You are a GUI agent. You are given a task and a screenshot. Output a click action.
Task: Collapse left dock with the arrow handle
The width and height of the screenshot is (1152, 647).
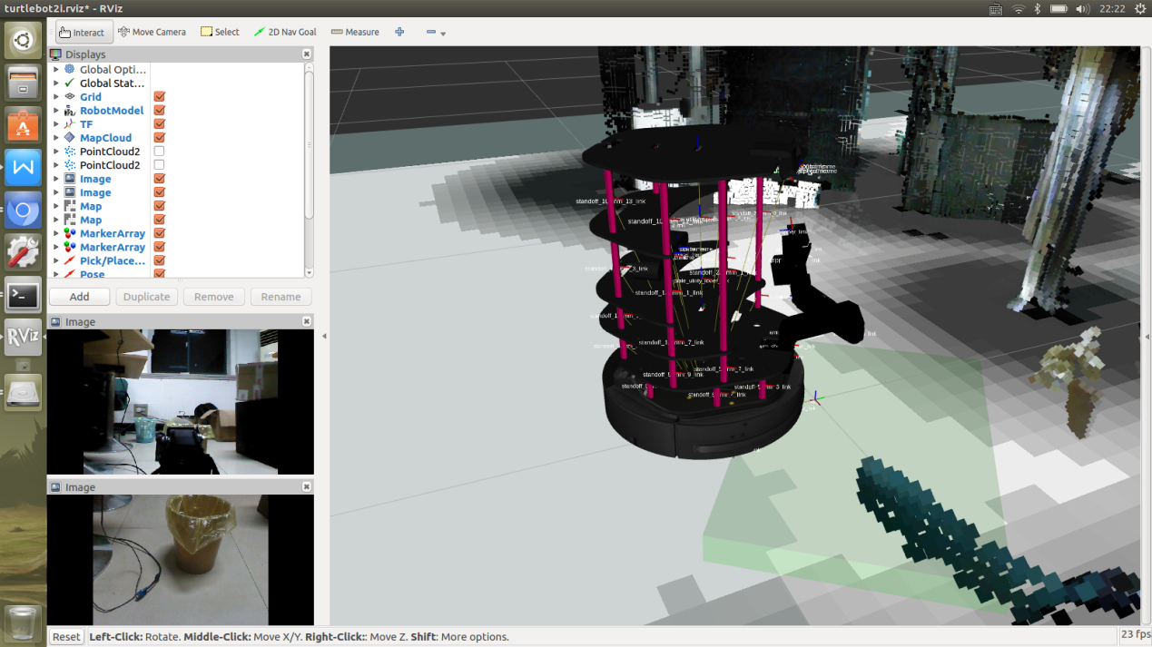(324, 336)
